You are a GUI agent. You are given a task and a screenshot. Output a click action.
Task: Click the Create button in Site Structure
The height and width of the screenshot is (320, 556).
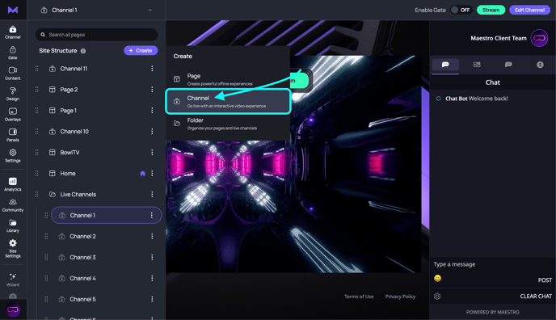[x=141, y=50]
